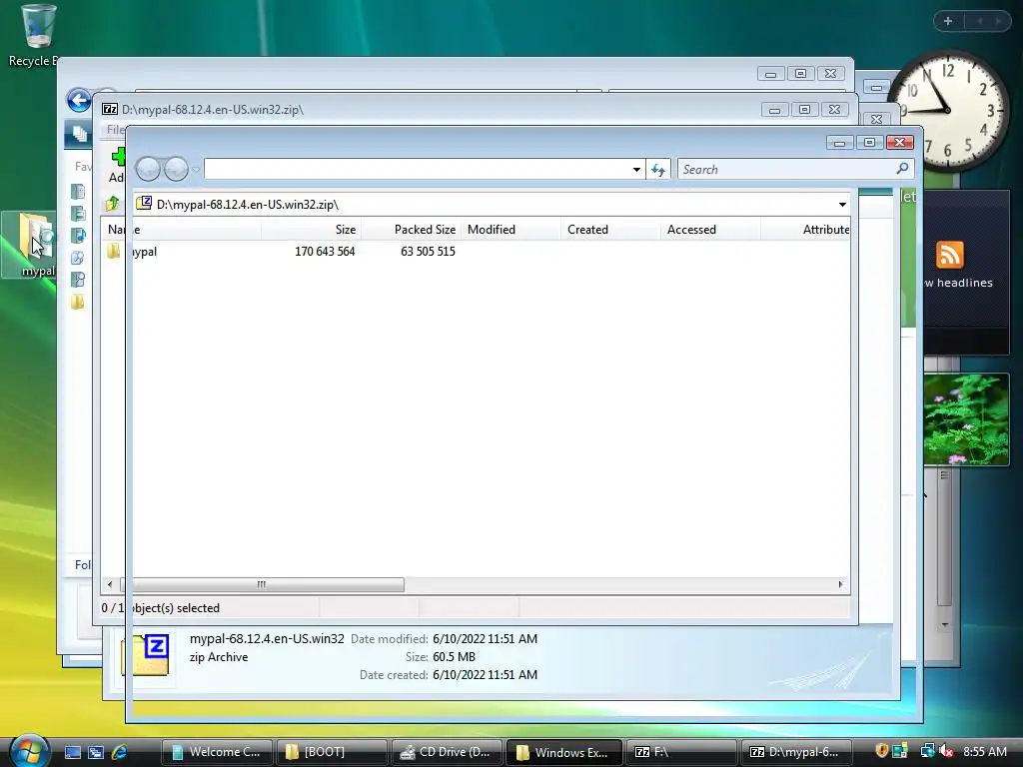Open recent pages dropdown beside Forward button
Image resolution: width=1023 pixels, height=767 pixels.
(196, 170)
